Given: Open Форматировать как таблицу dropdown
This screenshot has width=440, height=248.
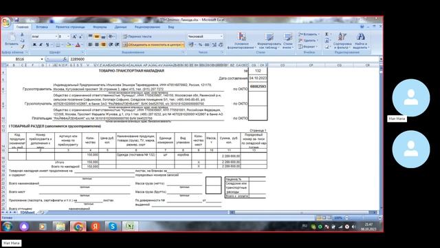Looking at the screenshot, I should tap(269, 41).
